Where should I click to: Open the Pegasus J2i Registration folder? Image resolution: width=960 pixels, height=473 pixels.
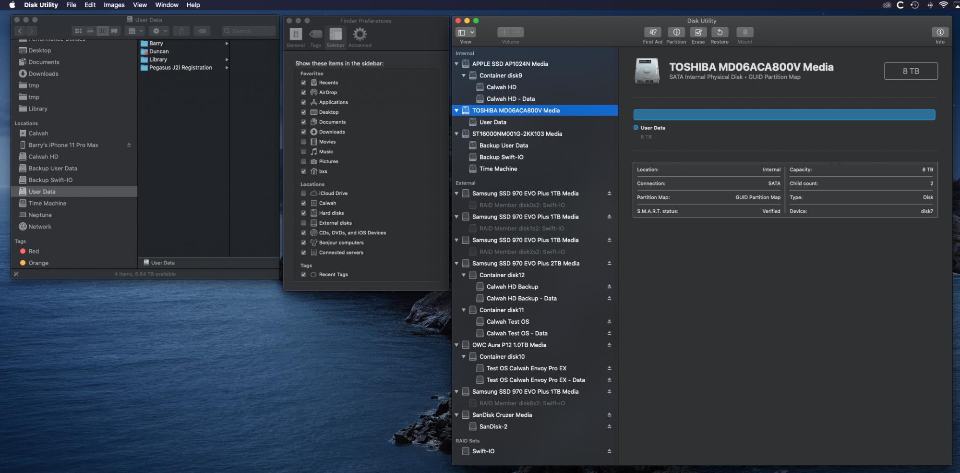click(x=180, y=68)
